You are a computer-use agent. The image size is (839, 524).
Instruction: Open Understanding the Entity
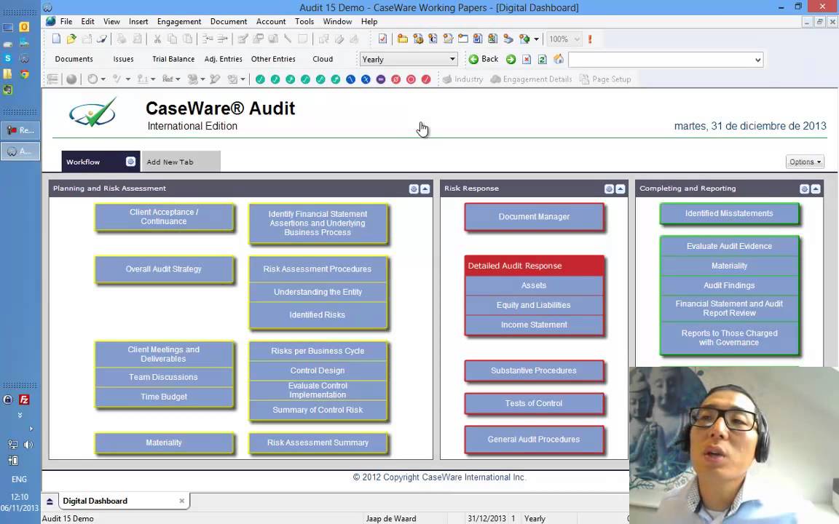coord(318,292)
